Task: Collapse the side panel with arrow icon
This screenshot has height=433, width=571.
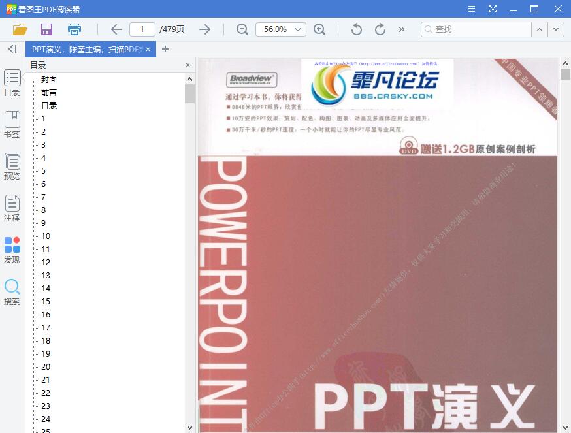Action: click(x=13, y=49)
